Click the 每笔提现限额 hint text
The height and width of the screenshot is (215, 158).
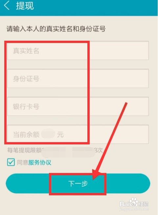click(24, 150)
